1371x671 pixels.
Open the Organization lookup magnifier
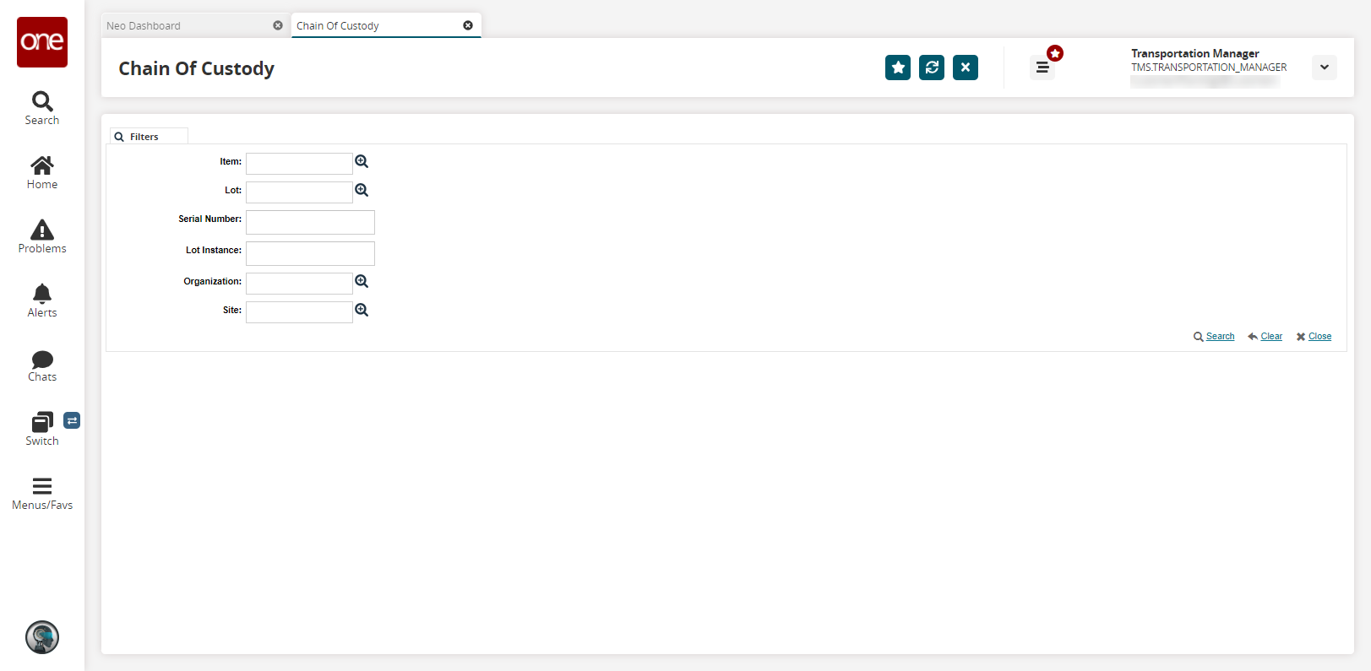pos(362,281)
